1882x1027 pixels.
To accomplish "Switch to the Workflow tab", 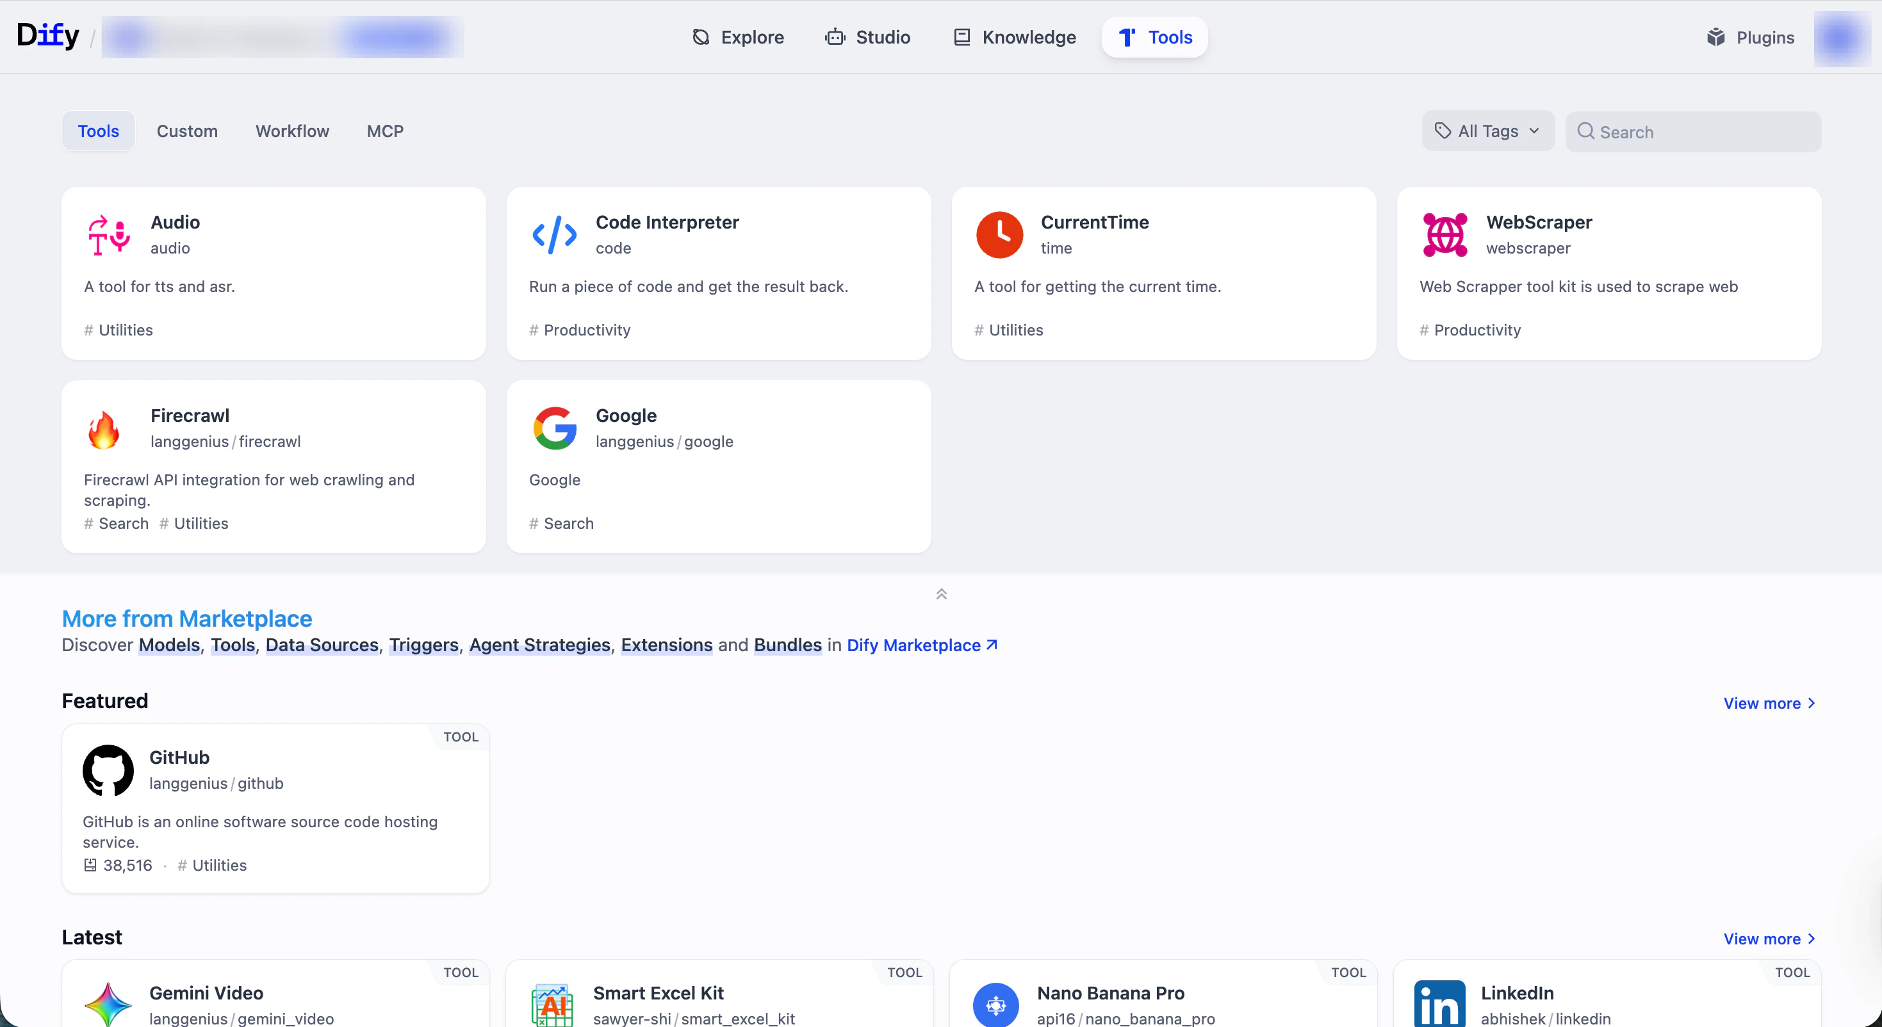I will [291, 131].
